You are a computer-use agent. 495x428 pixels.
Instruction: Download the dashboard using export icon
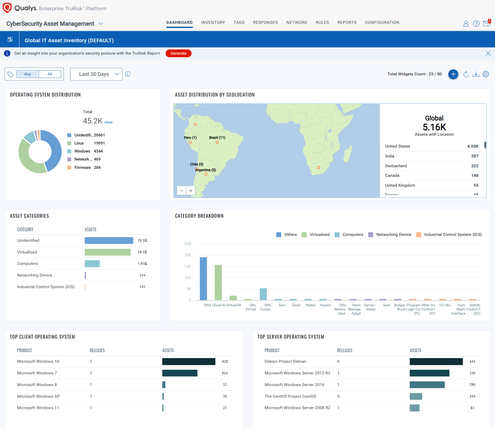pos(476,74)
